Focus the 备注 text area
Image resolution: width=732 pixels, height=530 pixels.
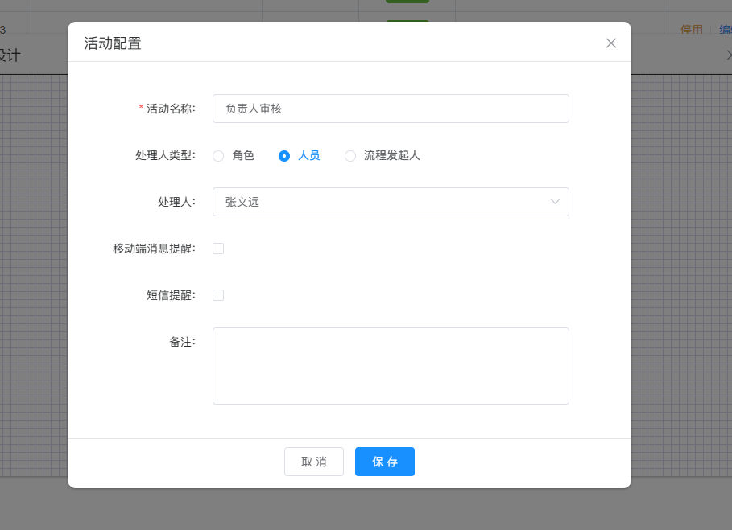[391, 365]
